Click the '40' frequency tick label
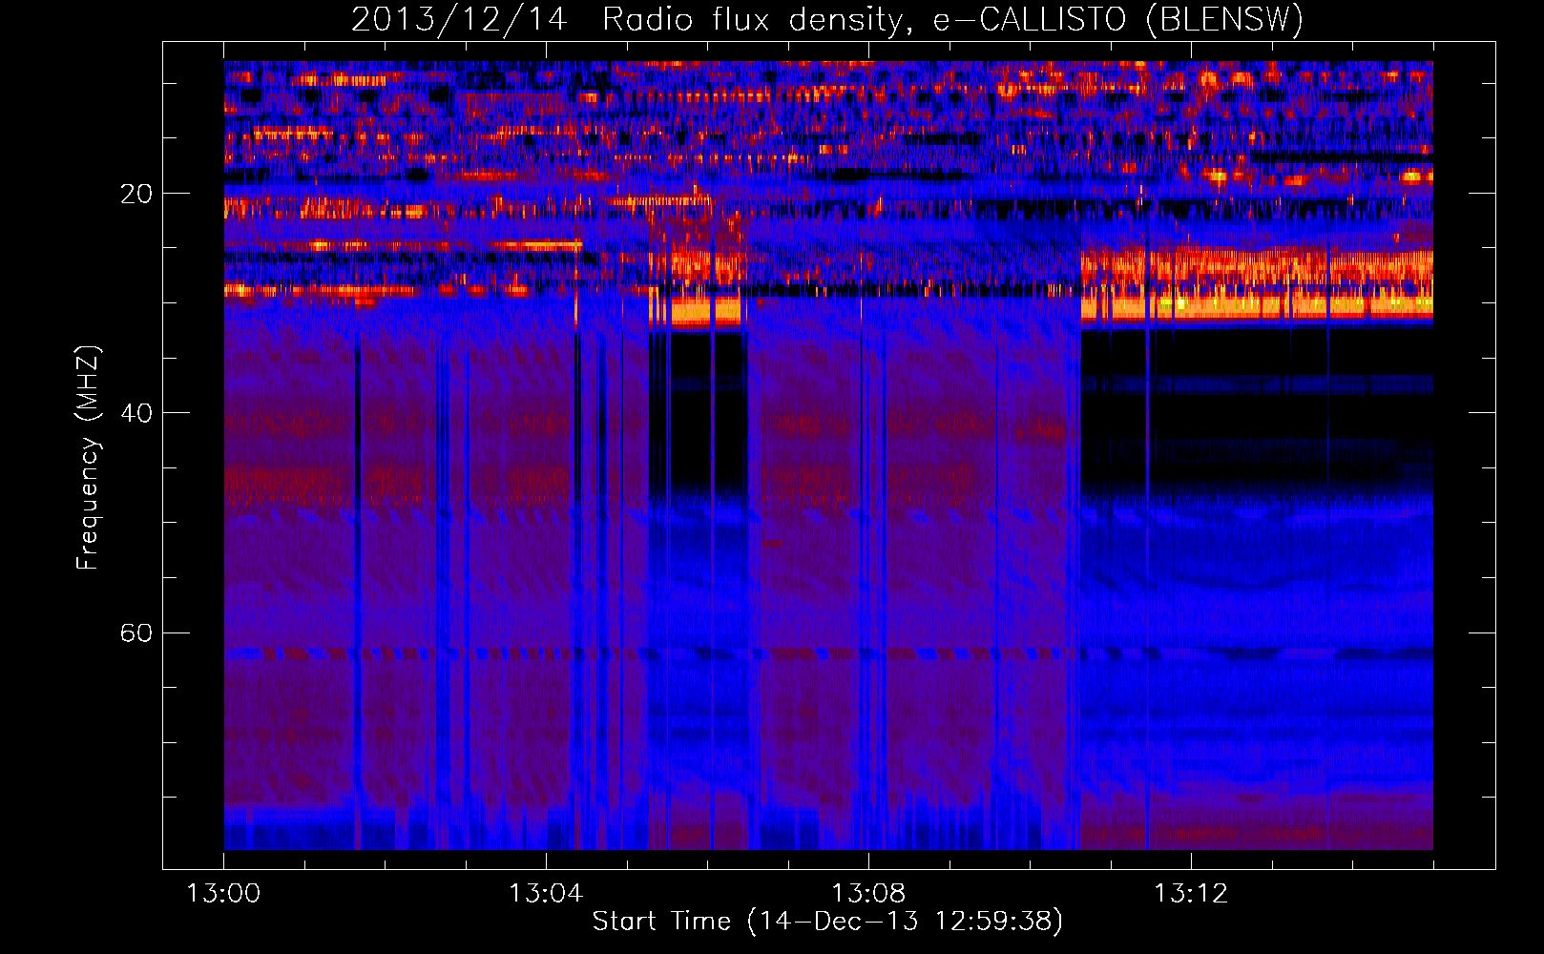The height and width of the screenshot is (954, 1544). pos(136,413)
